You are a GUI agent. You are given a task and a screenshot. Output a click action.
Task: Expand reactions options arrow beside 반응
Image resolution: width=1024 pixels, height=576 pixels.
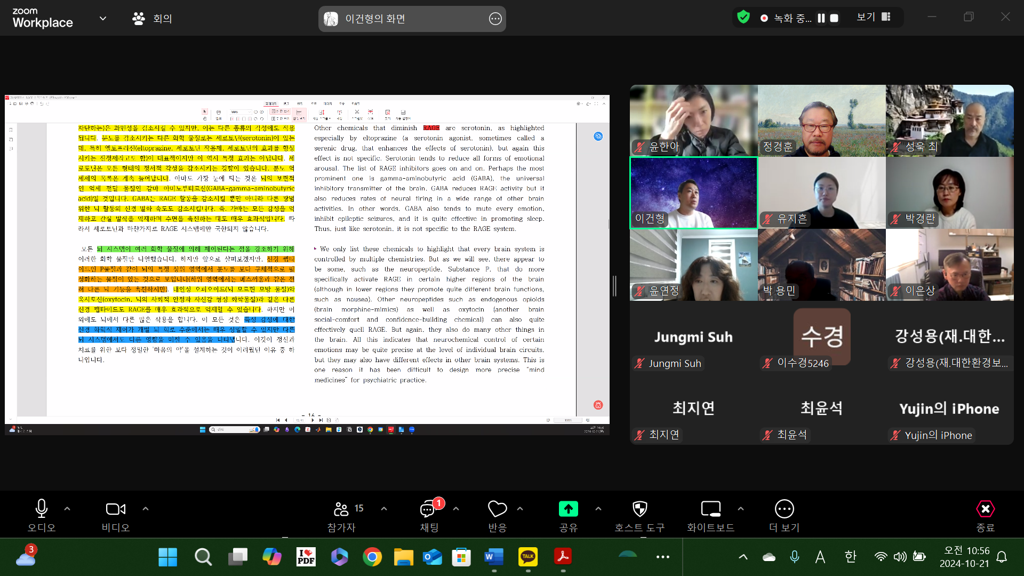pos(520,509)
